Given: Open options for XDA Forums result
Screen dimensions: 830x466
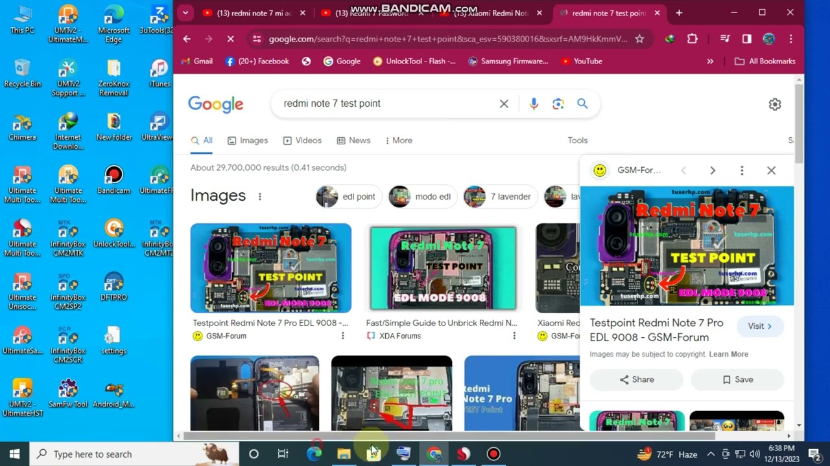Looking at the screenshot, I should pos(514,336).
